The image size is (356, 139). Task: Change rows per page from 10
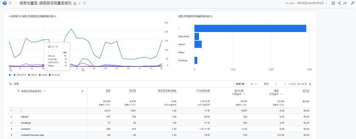253,84
